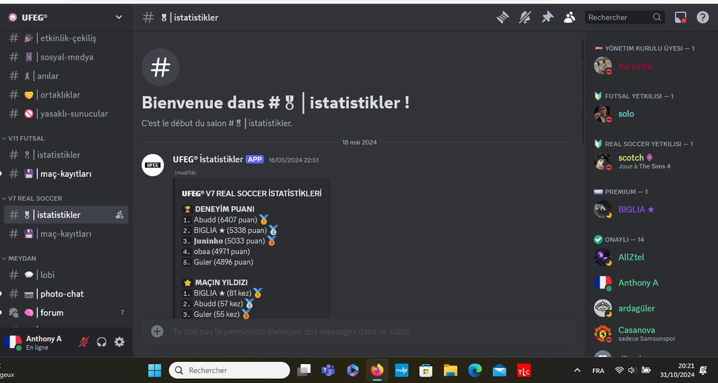
Task: Collapse the V11 FUTSAL category
Action: (x=26, y=139)
